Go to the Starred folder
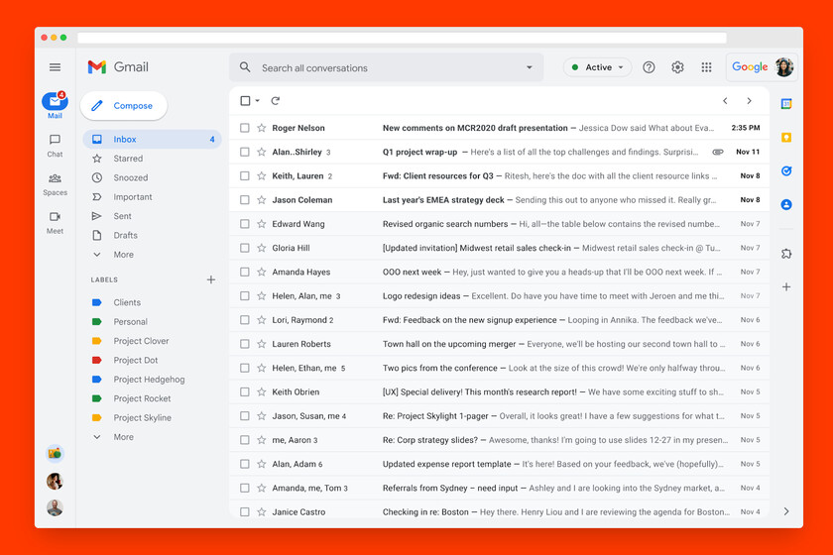Image resolution: width=833 pixels, height=555 pixels. [128, 159]
